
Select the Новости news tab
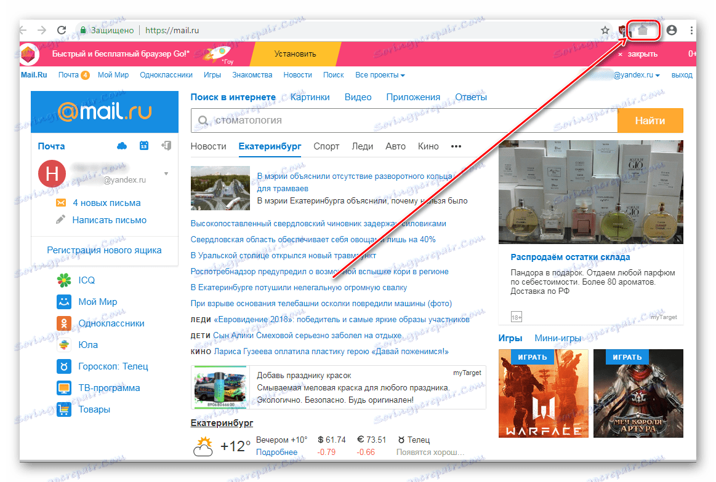208,146
